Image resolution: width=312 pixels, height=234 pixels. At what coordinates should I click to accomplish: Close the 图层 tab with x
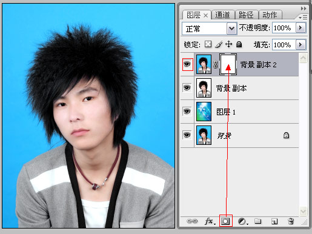pyautogui.click(x=205, y=15)
